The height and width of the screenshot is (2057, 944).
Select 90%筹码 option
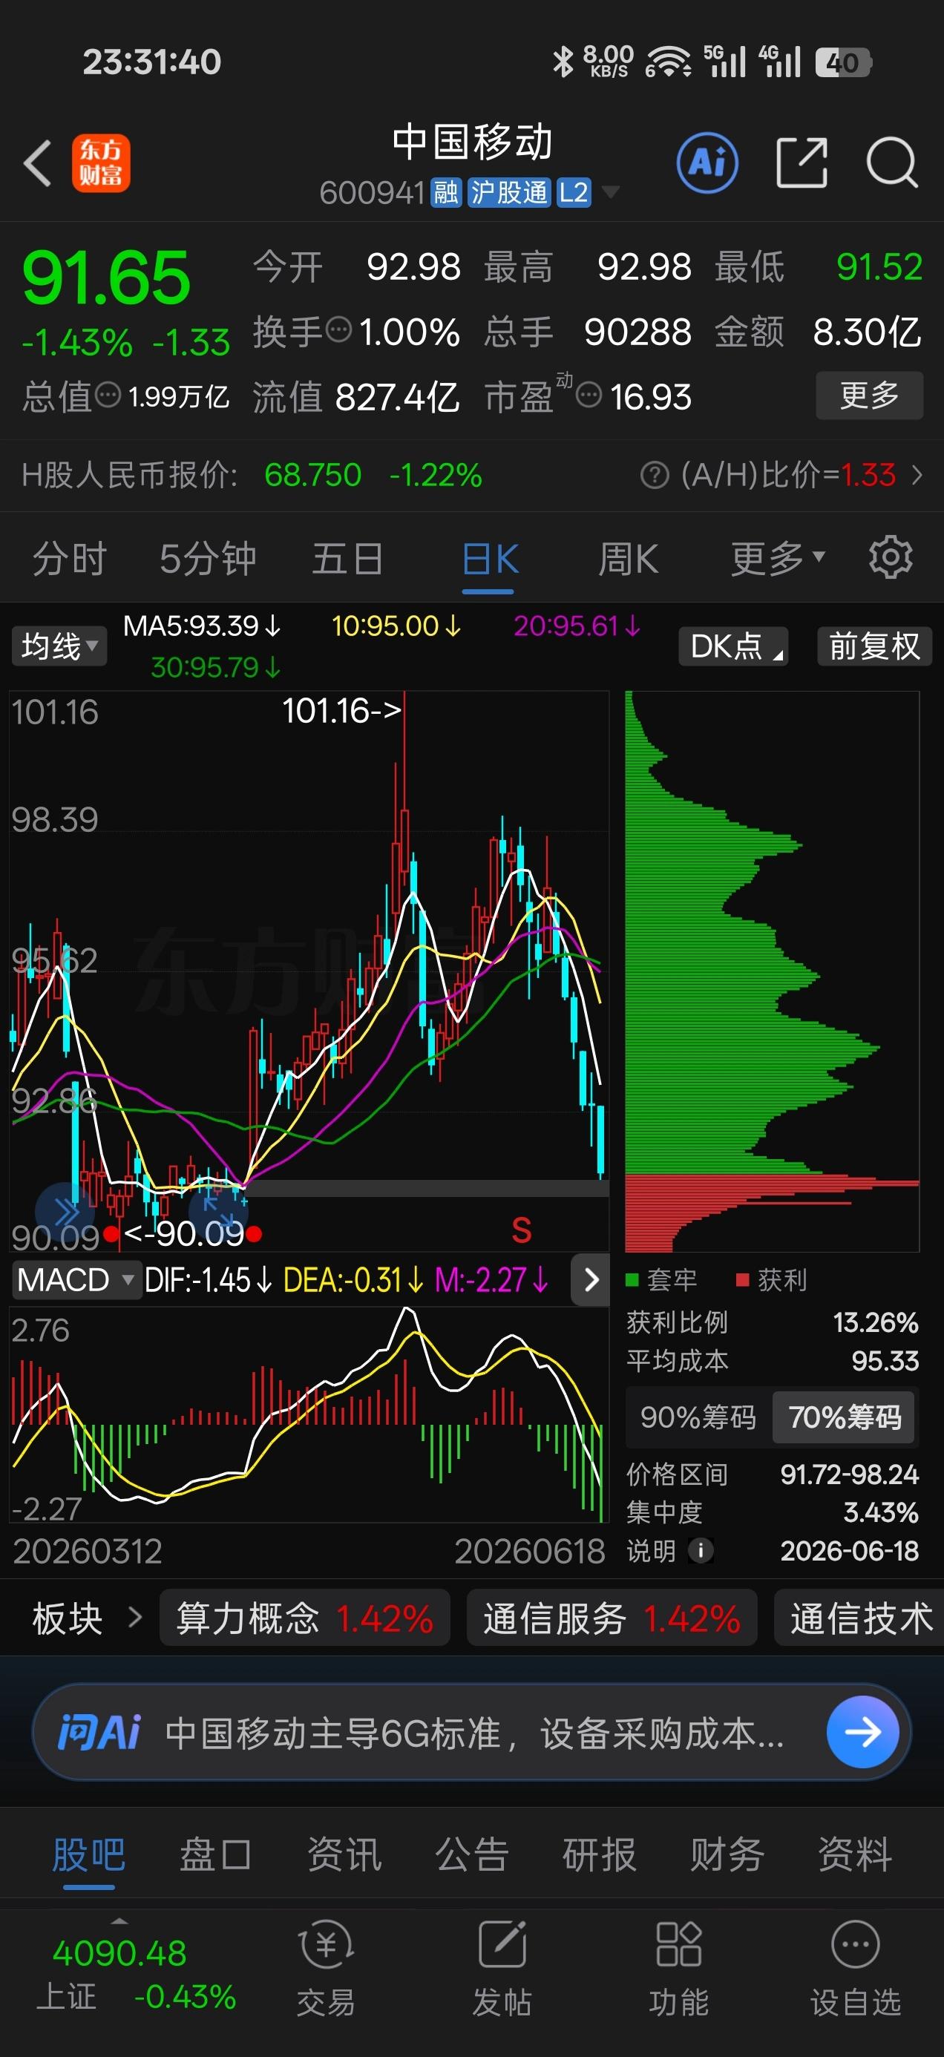click(x=698, y=1417)
